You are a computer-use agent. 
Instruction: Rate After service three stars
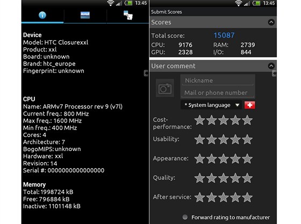224,197
